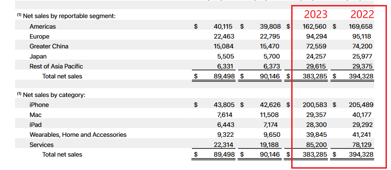Screen dimensions: 391x170
Task: Select the Rest of Asia Pacific label
Action: tap(56, 66)
